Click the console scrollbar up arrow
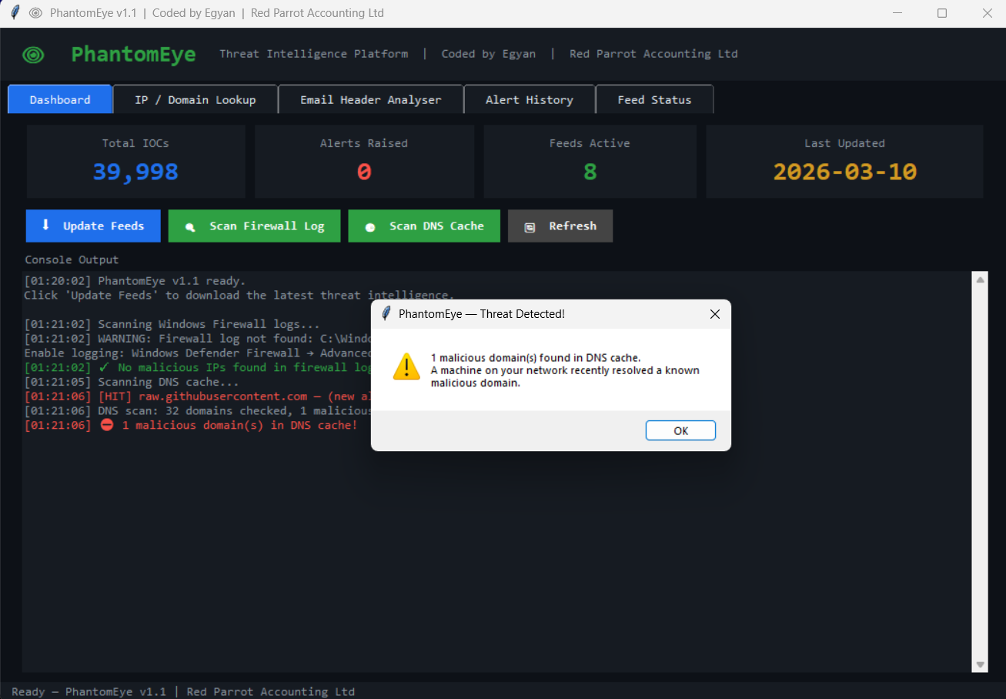 (x=980, y=280)
